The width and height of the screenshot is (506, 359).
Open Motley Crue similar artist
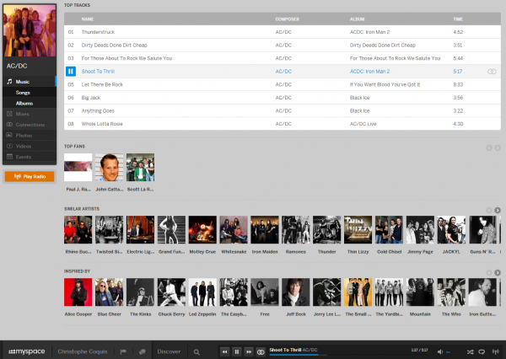(x=202, y=230)
